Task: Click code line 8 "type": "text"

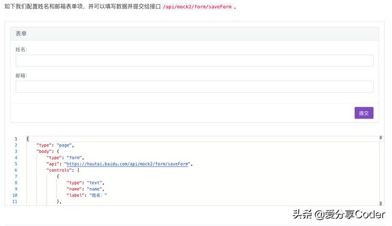Action: pyautogui.click(x=85, y=183)
